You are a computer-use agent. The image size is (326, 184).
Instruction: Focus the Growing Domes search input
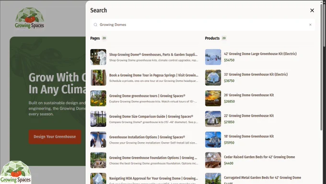click(x=203, y=25)
